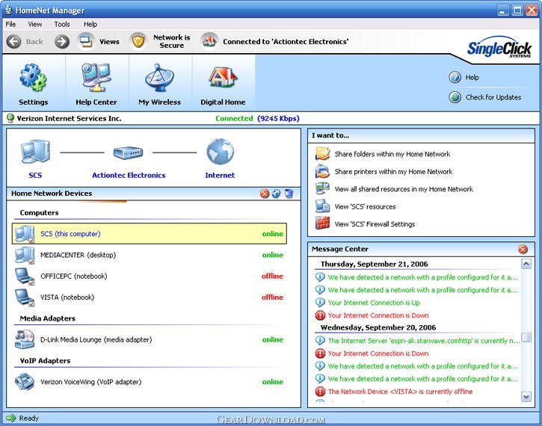Screen dimensions: 542x426
Task: Click the Ready status bar arrow icon
Action: tap(11, 418)
